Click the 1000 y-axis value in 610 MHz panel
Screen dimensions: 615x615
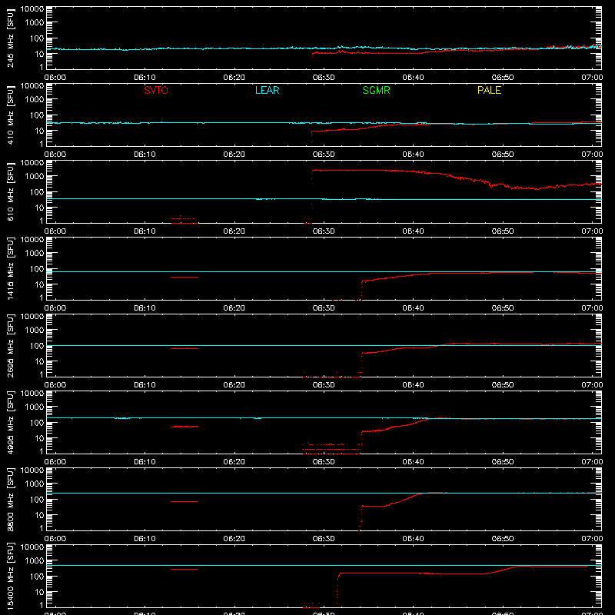click(35, 177)
